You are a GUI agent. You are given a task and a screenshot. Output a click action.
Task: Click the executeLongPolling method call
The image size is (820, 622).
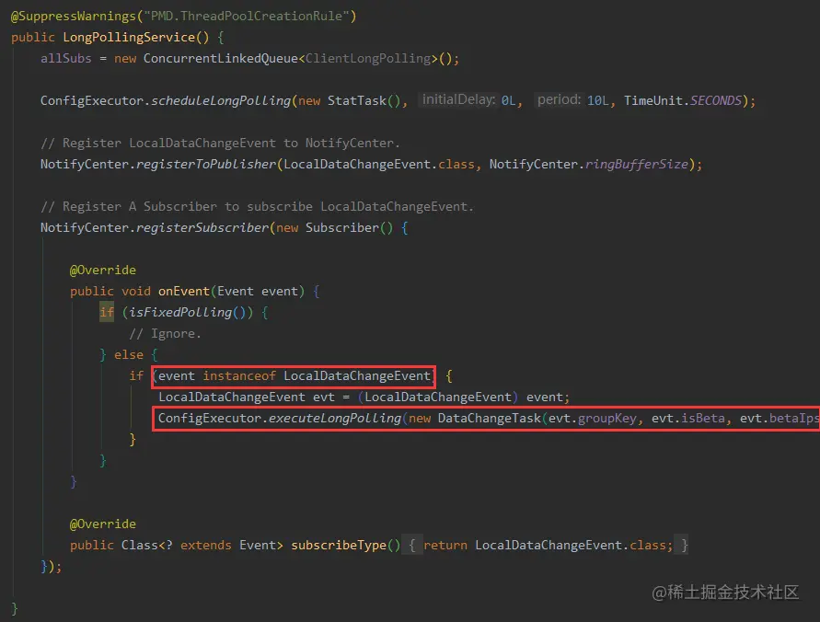pyautogui.click(x=335, y=418)
